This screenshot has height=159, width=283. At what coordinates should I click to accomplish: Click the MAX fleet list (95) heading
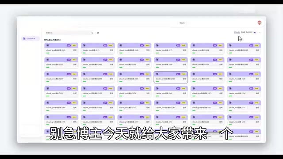coord(52,40)
